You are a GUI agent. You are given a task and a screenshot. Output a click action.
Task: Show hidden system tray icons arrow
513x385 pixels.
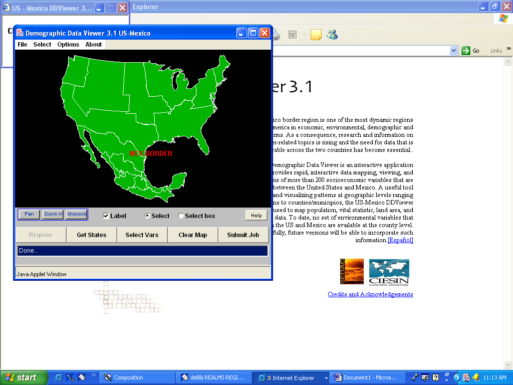(457, 378)
